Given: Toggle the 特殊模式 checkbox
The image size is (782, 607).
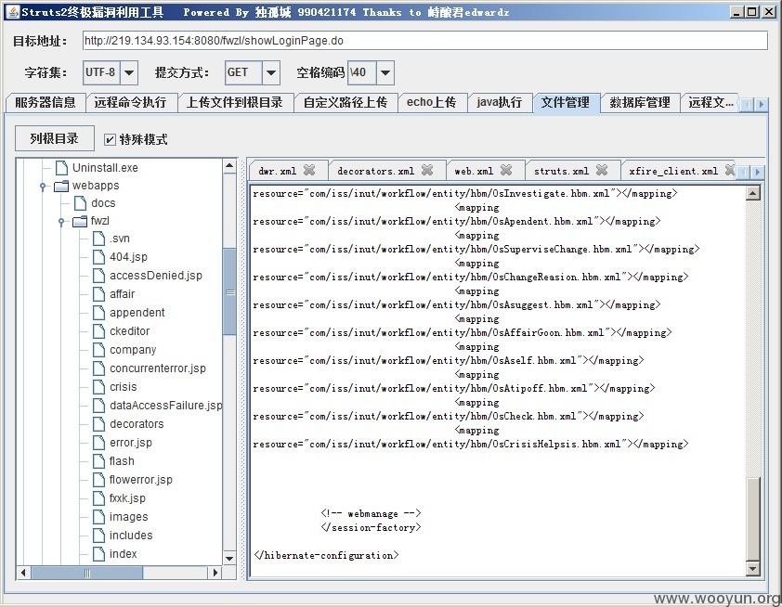Looking at the screenshot, I should [110, 139].
